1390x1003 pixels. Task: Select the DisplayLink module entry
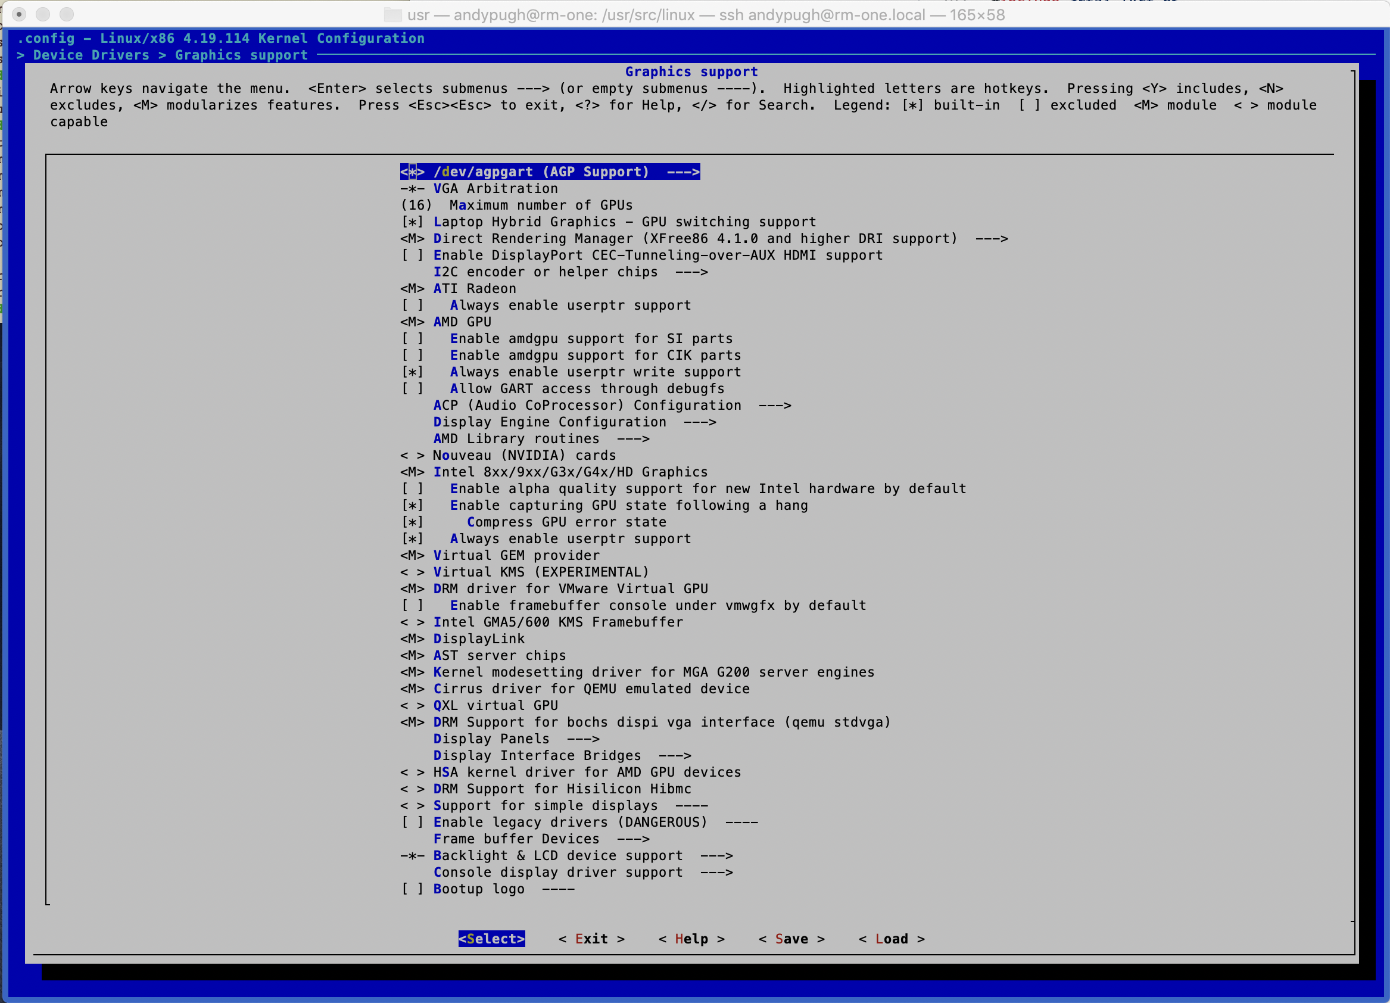pyautogui.click(x=462, y=639)
